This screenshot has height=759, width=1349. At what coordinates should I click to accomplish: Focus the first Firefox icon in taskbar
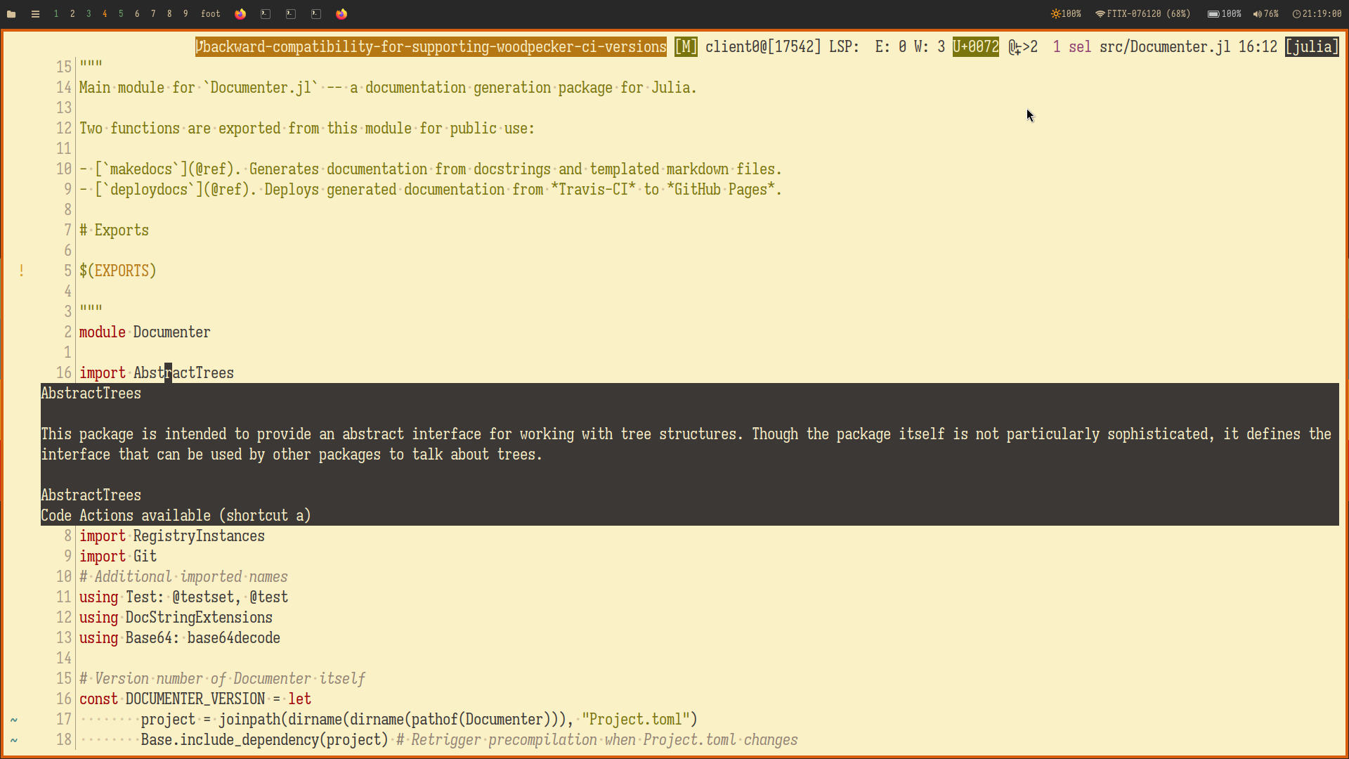pos(240,14)
